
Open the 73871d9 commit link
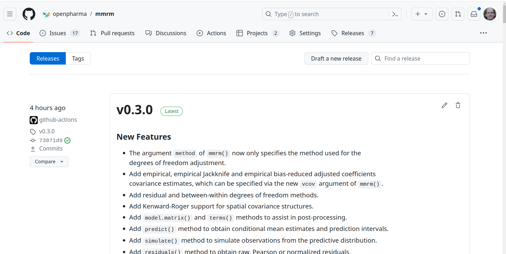click(x=51, y=140)
